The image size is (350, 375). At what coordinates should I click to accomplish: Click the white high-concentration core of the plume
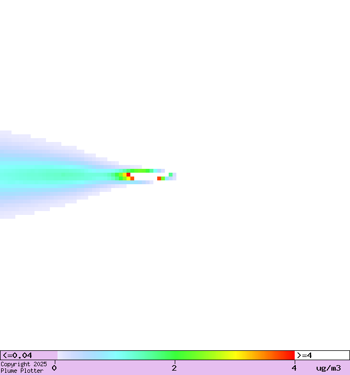click(x=145, y=177)
